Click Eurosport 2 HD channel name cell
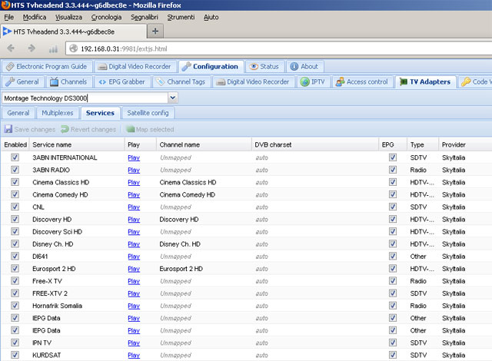 pyautogui.click(x=181, y=269)
